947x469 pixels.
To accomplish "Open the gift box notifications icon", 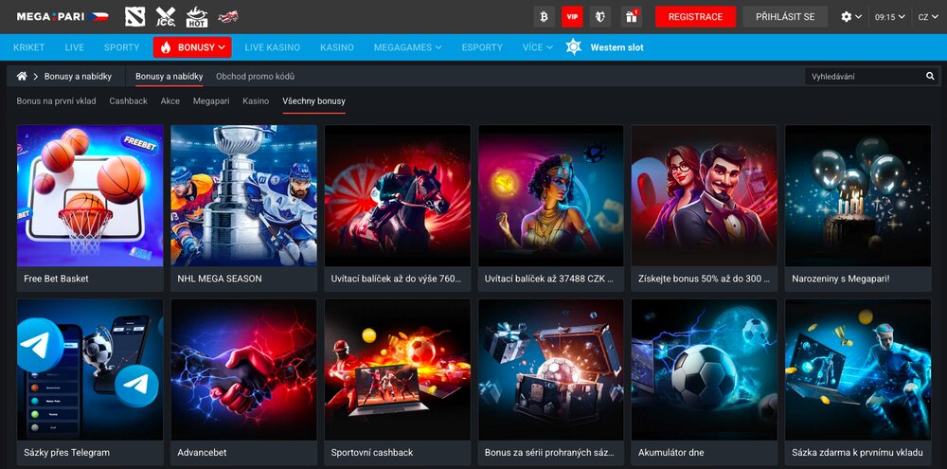I will click(631, 17).
